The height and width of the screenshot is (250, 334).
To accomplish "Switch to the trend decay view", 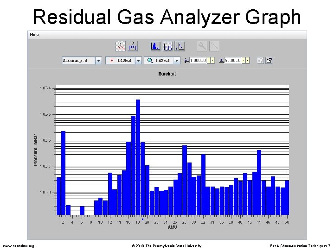I will pyautogui.click(x=180, y=46).
